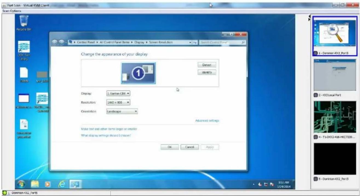
Task: Select the 2 - KX3 Local Port thumbnail
Action: (x=335, y=75)
